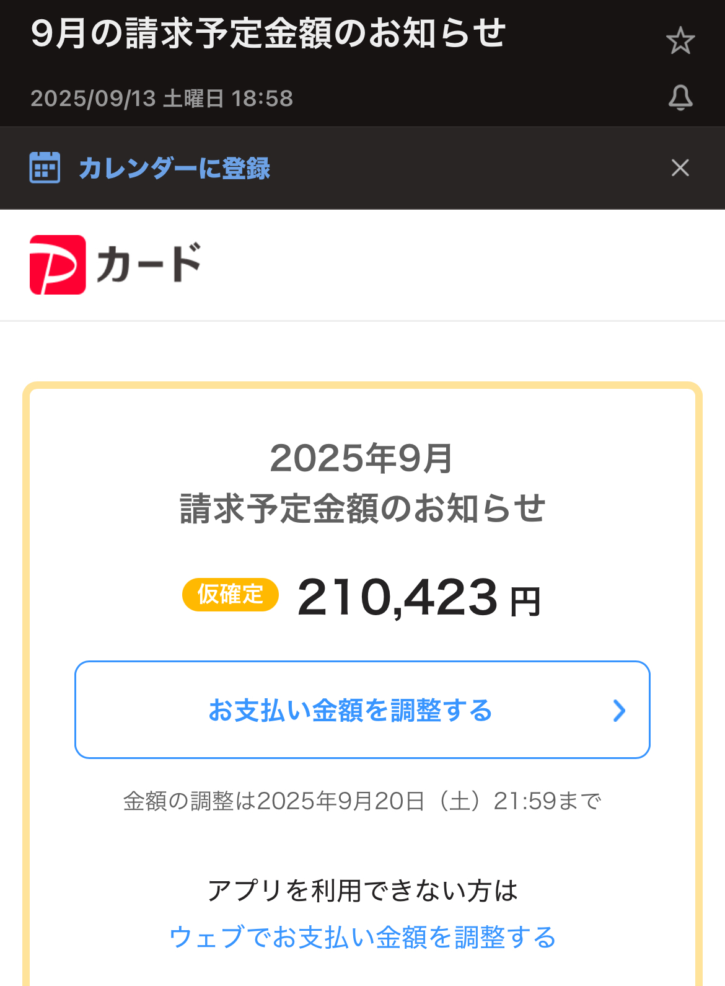Star this email as a favorite
This screenshot has width=725, height=986.
point(680,41)
